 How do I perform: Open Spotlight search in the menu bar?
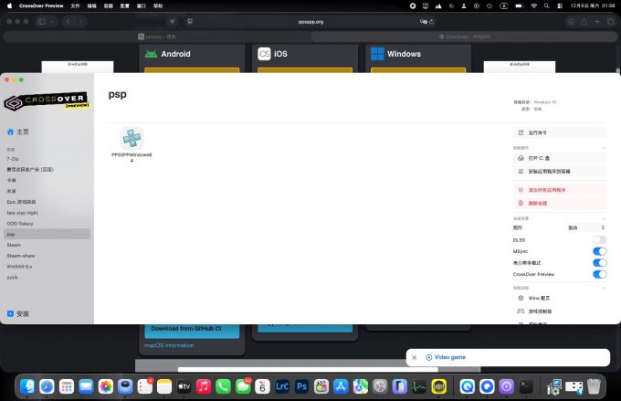click(546, 6)
